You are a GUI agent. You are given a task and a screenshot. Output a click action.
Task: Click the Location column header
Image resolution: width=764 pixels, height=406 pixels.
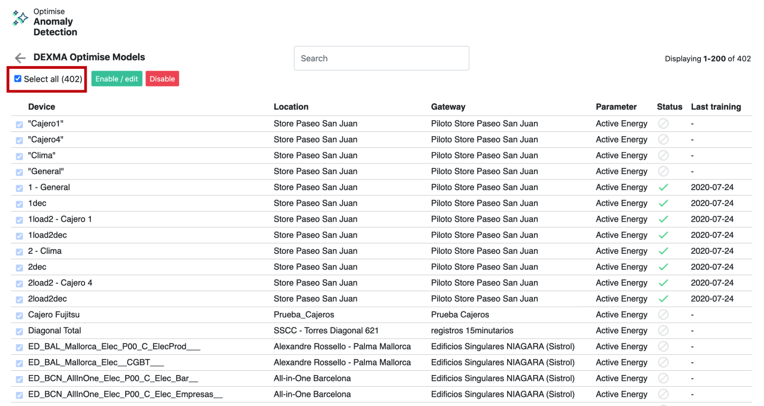[291, 107]
